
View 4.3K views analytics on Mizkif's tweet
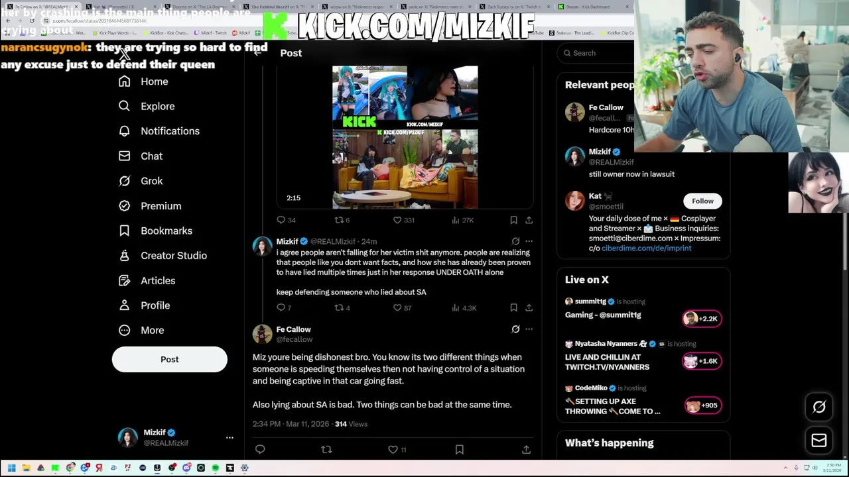click(464, 307)
